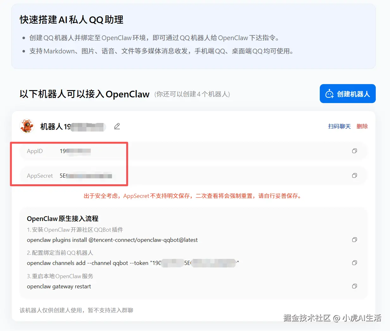Open the 扫码聊天 link

[339, 126]
